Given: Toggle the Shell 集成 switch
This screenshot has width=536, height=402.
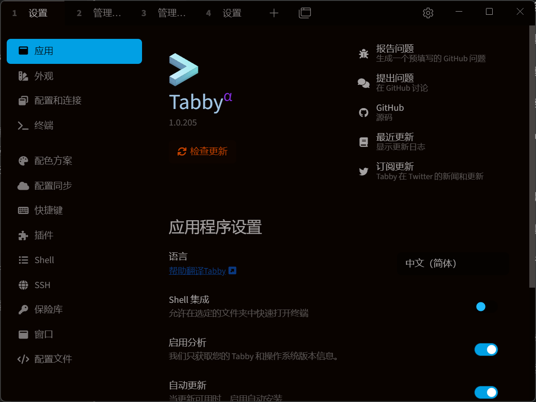Looking at the screenshot, I should 486,306.
